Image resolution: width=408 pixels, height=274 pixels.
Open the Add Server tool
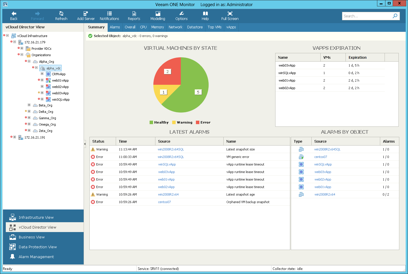point(86,16)
